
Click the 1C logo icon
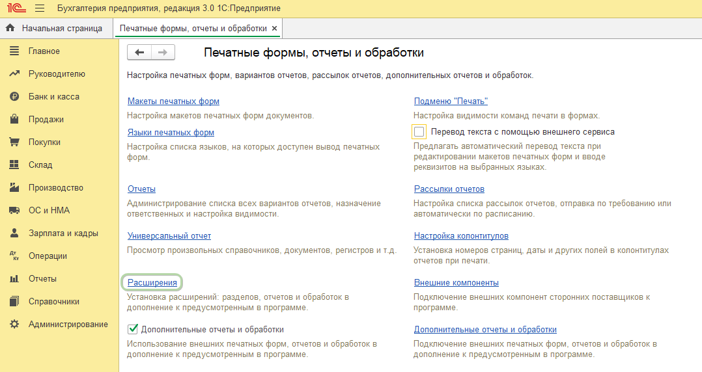pos(16,8)
